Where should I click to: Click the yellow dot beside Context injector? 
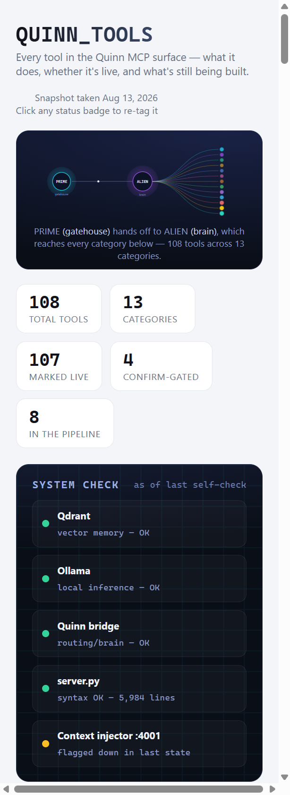point(46,743)
